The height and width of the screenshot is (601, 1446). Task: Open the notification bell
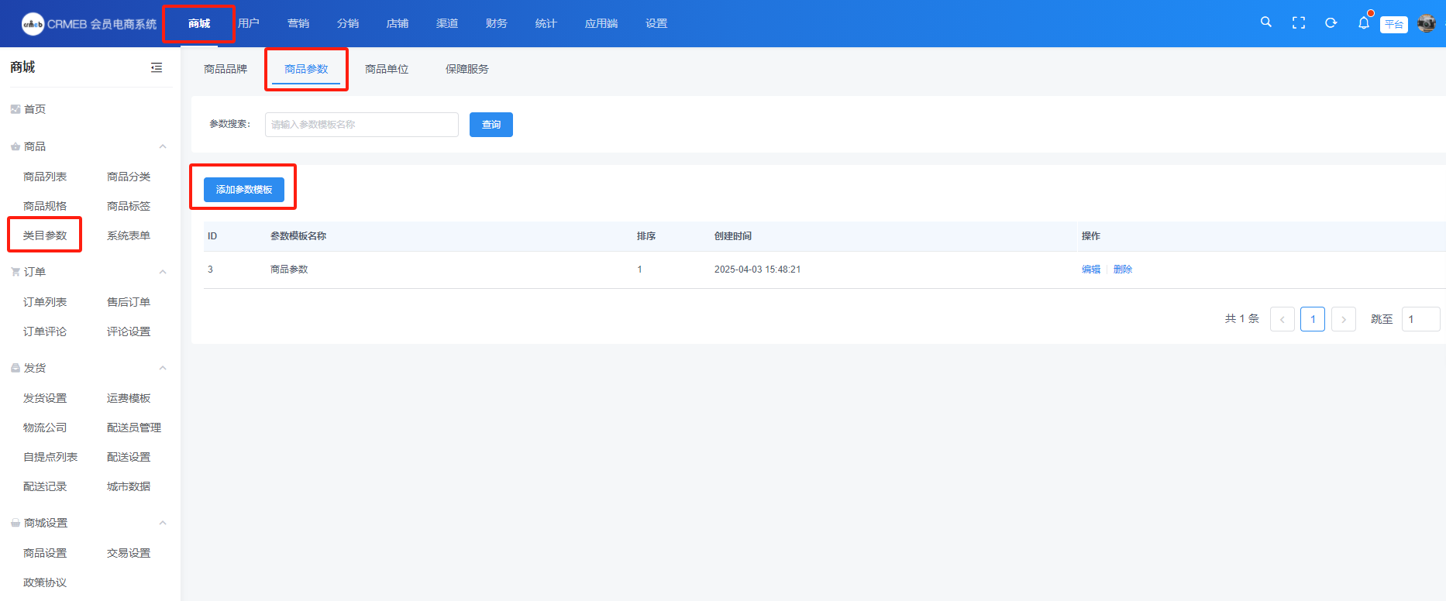[1364, 23]
